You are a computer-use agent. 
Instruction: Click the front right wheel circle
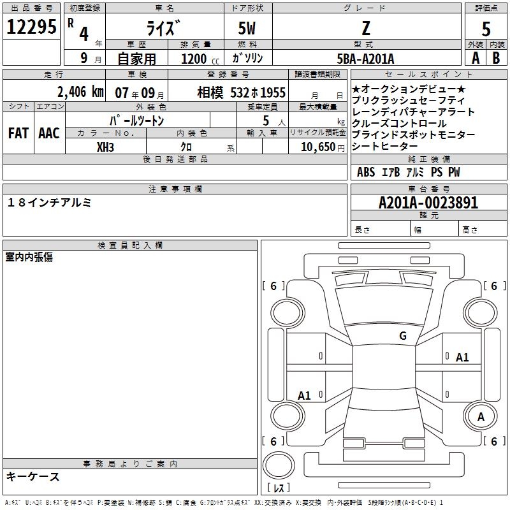pos(481,313)
